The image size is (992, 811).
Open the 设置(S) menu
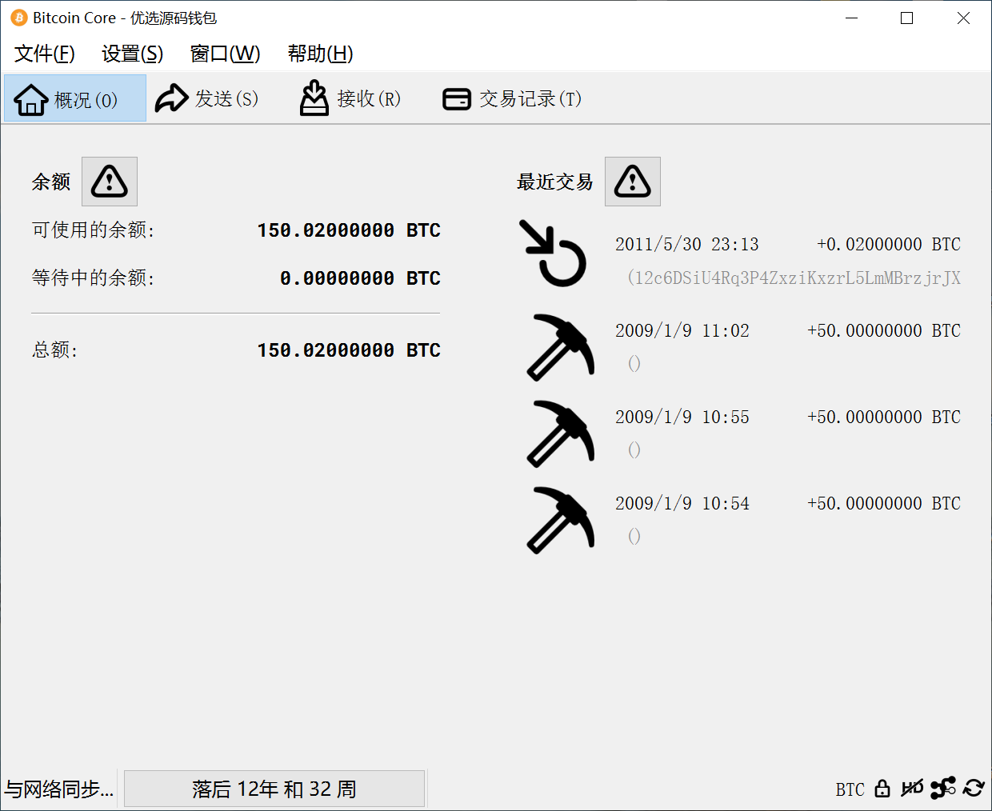coord(132,54)
